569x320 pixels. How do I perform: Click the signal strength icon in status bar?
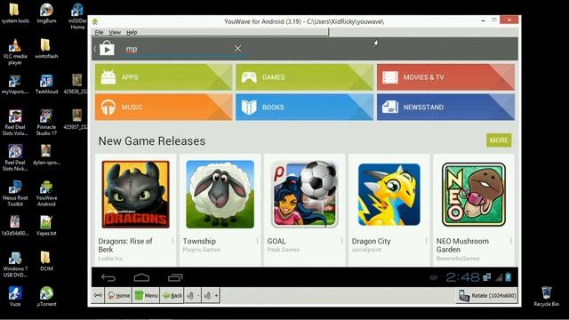(500, 277)
